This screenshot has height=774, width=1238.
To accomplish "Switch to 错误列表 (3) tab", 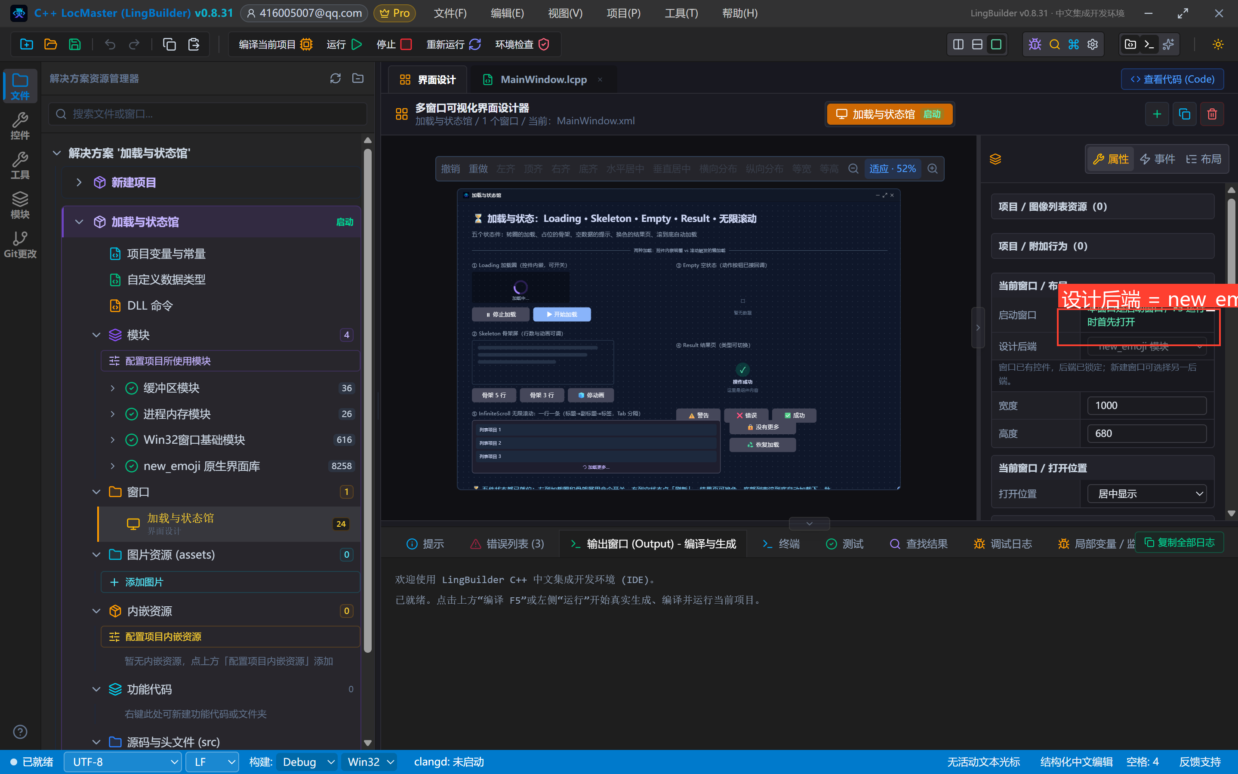I will 508,544.
